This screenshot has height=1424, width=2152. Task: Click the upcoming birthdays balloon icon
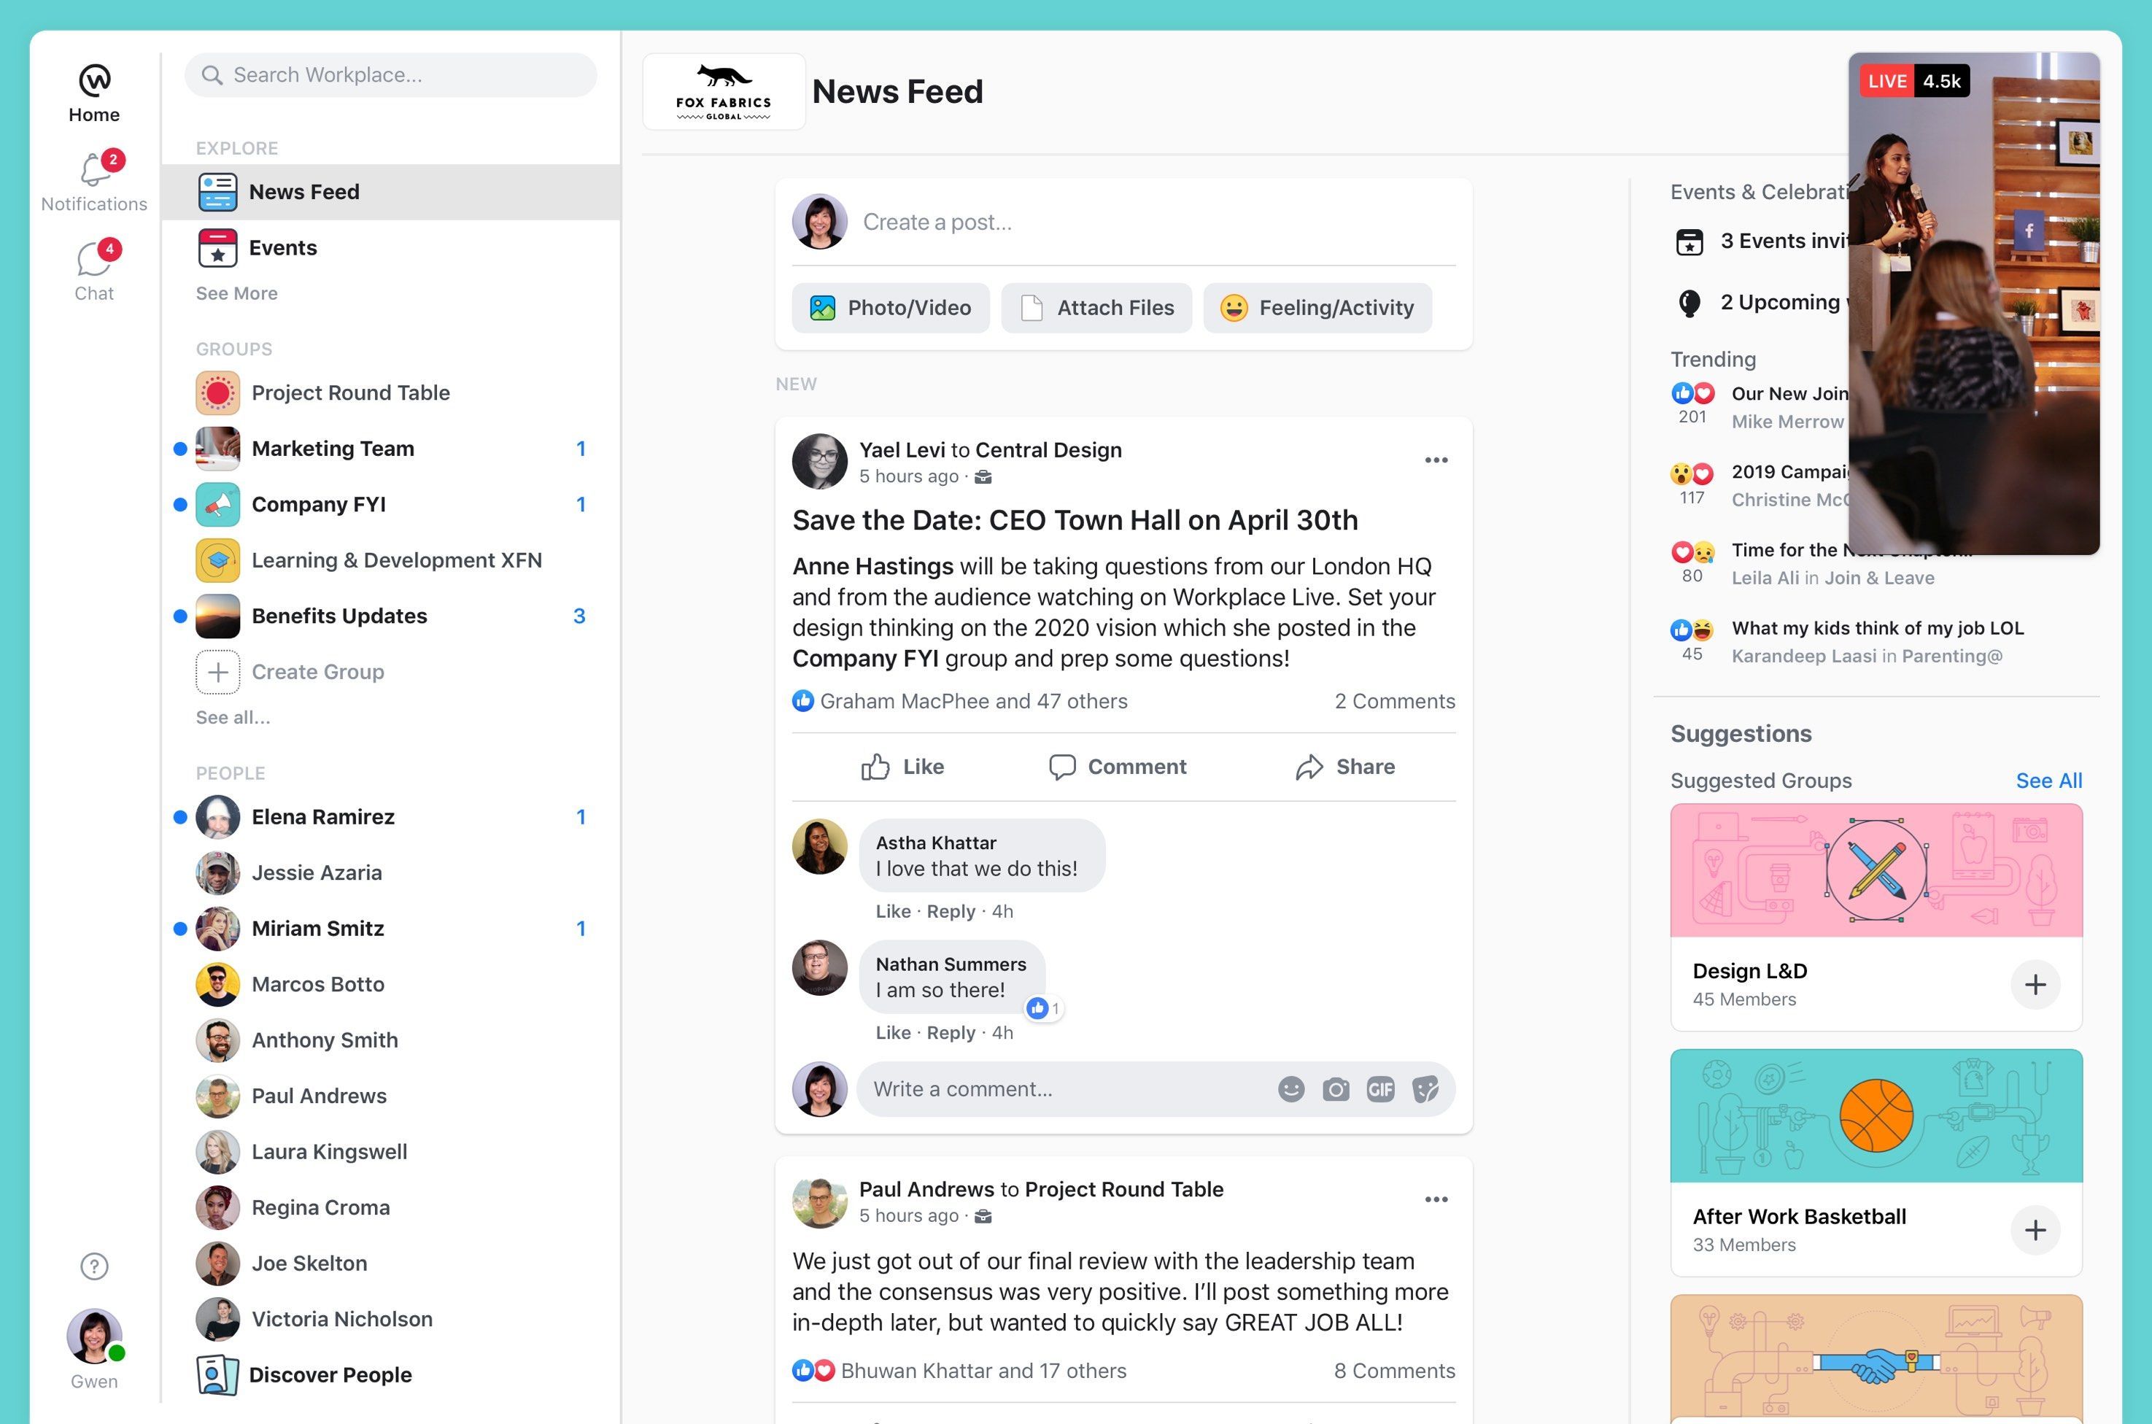(1689, 303)
